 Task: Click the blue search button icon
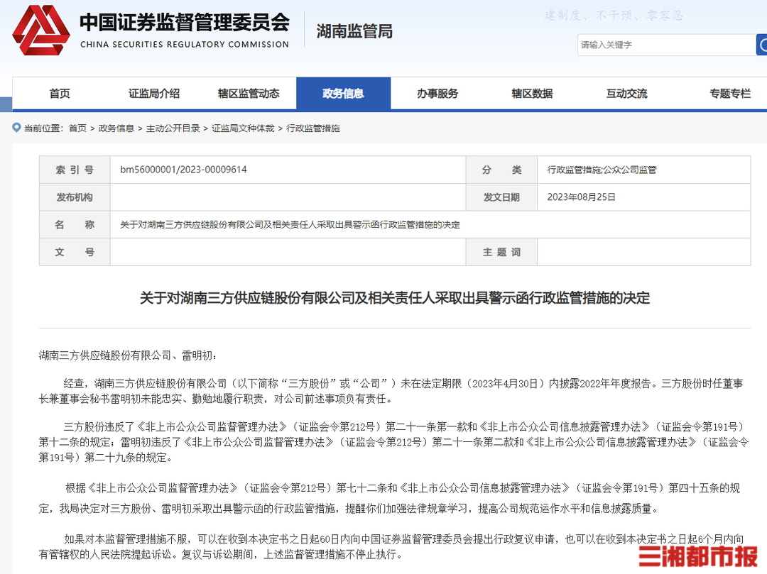click(761, 45)
